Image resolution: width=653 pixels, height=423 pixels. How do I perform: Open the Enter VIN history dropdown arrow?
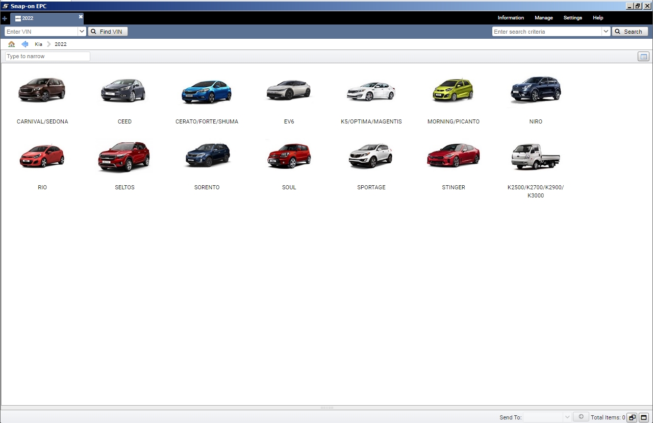[x=82, y=31]
